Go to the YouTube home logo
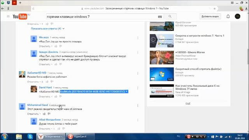This screenshot has width=249, height=140. coord(20,16)
